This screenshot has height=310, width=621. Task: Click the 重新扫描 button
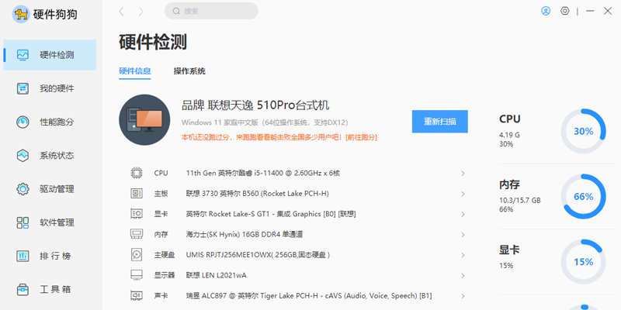[x=440, y=122]
